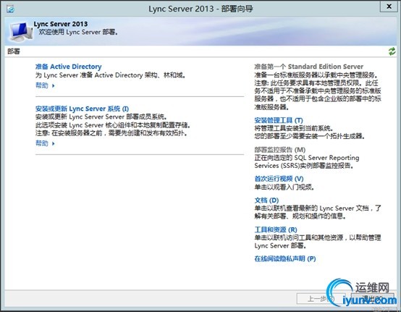Expand 帮助 under 安装或更新 Lync Server

point(45,143)
